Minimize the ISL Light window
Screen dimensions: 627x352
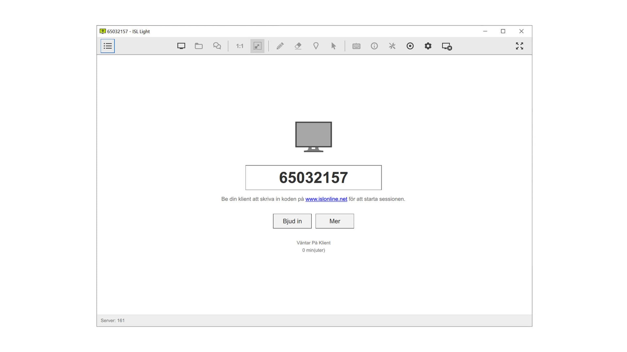pos(485,31)
